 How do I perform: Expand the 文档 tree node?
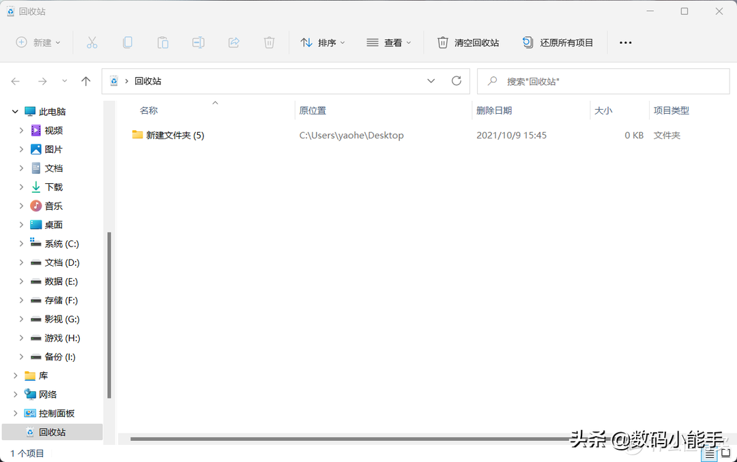point(21,168)
